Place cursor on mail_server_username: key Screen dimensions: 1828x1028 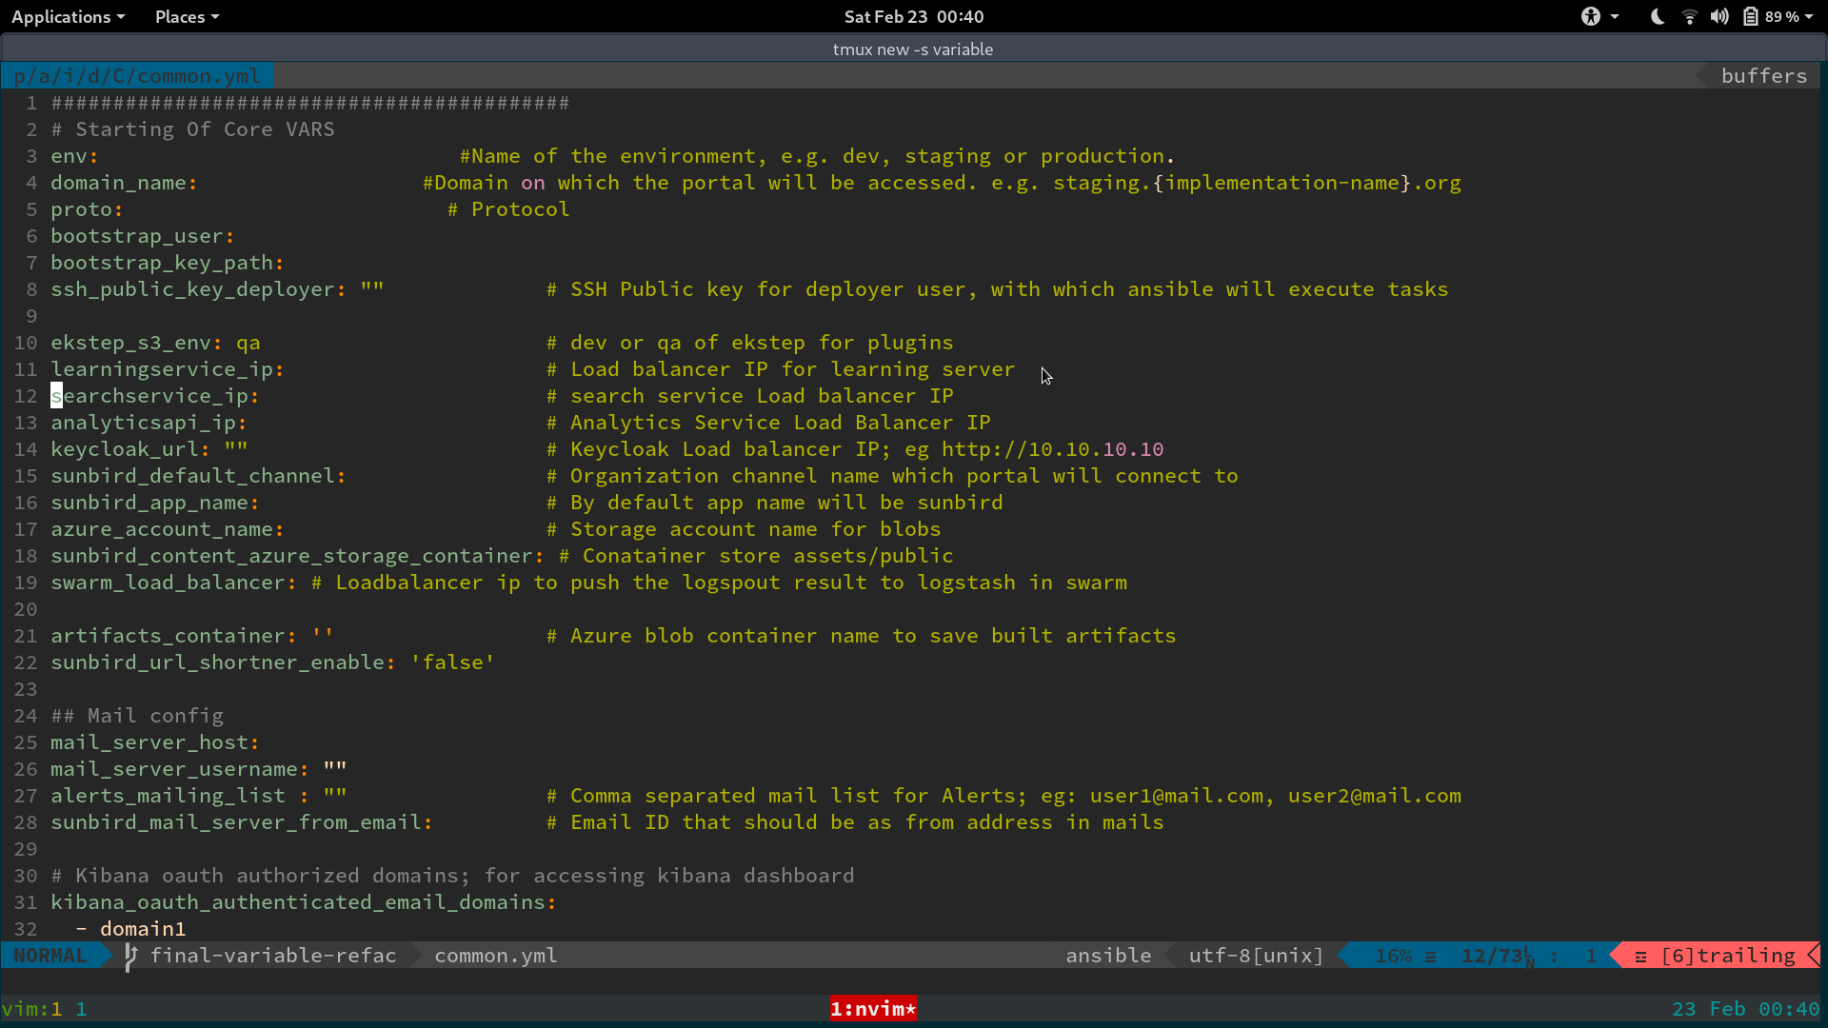click(x=180, y=768)
